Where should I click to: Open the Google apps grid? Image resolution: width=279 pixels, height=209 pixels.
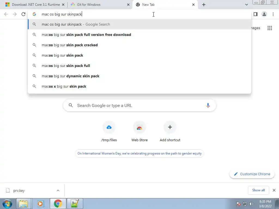270,28
